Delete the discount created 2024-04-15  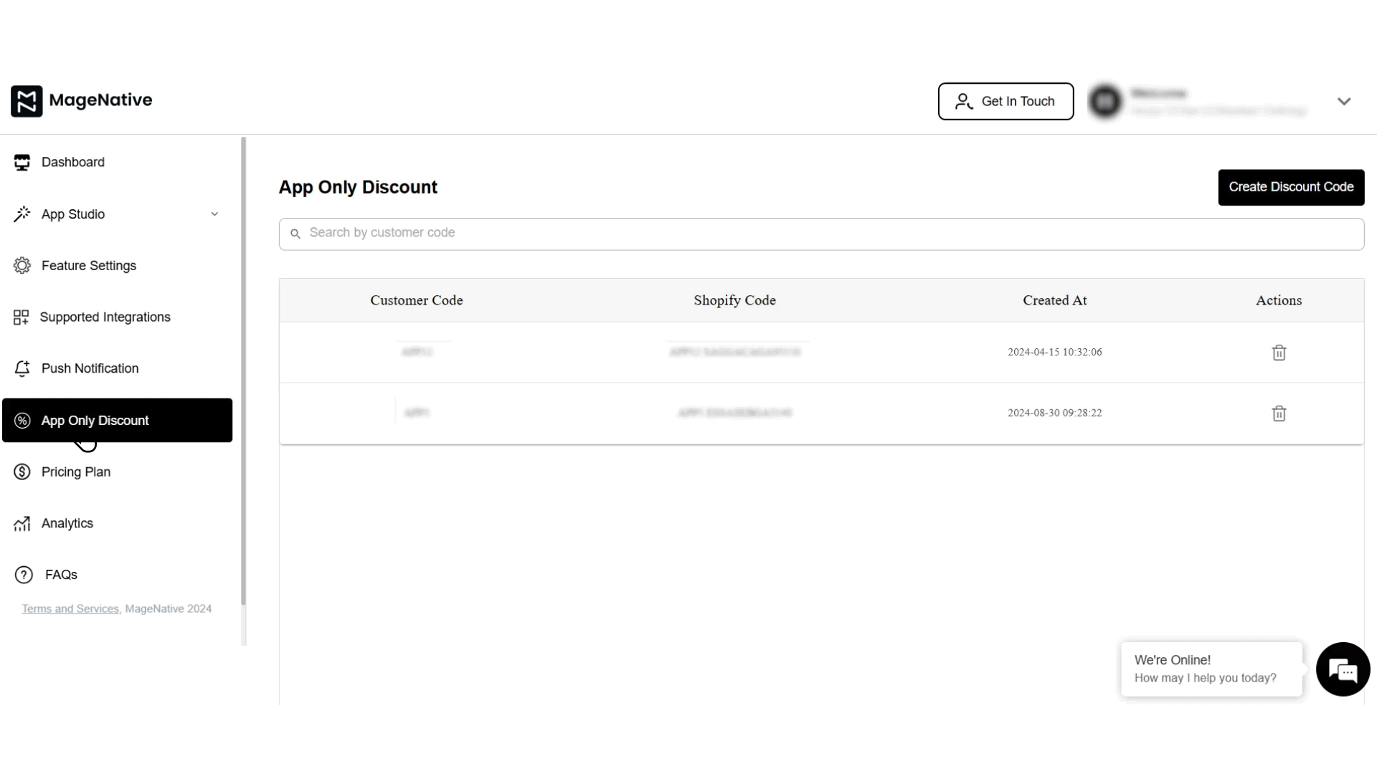tap(1279, 352)
